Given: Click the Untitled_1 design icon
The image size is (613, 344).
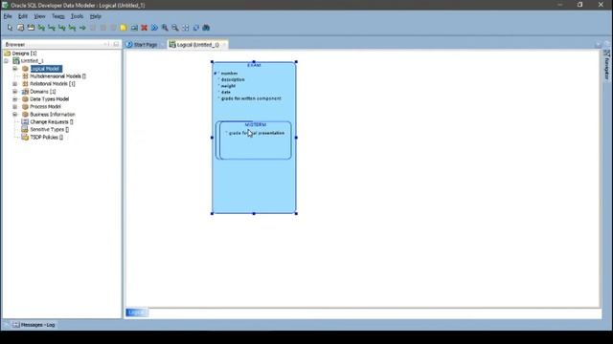Looking at the screenshot, I should pos(16,61).
